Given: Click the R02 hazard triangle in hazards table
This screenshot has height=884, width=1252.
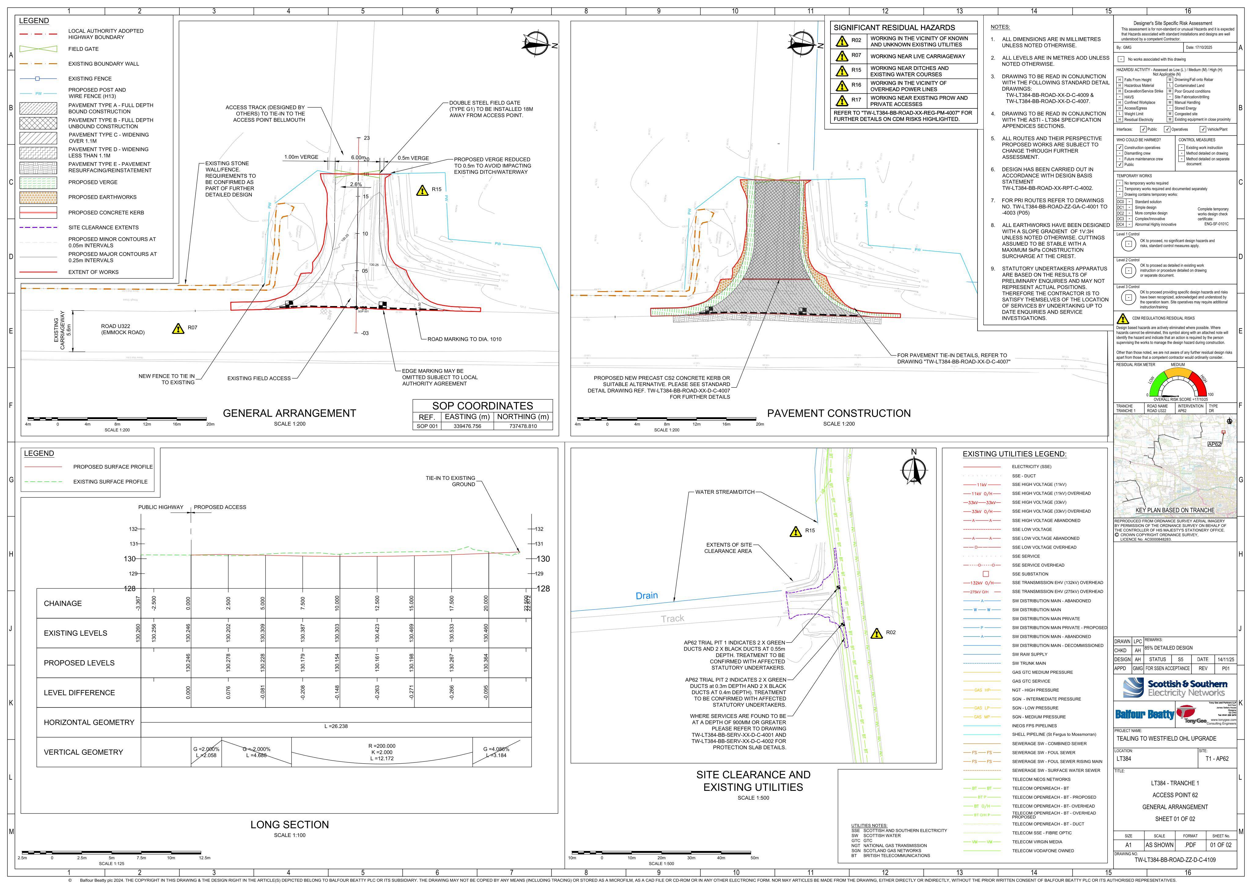Looking at the screenshot, I should coord(842,42).
